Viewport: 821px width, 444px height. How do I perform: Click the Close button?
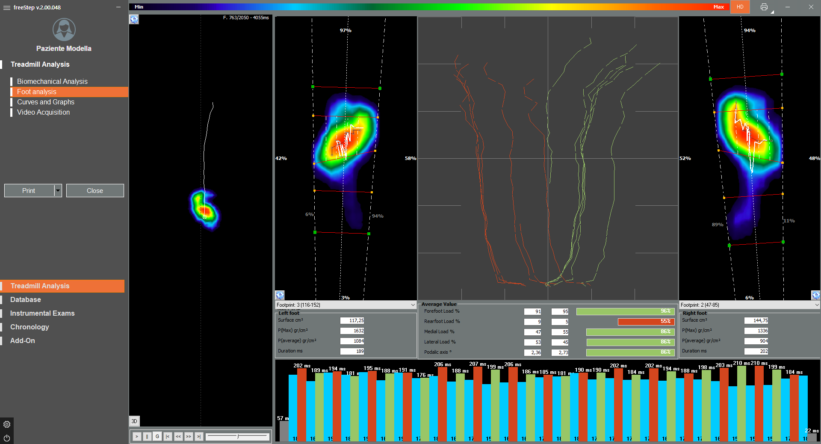[x=95, y=191]
